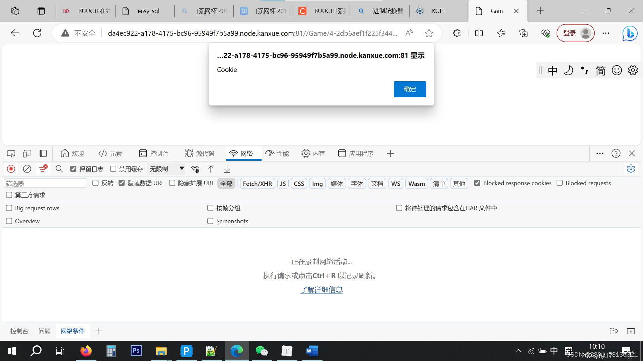Click 确定 to dismiss the Cookie alert
Screen dimensions: 643x361
tap(410, 89)
